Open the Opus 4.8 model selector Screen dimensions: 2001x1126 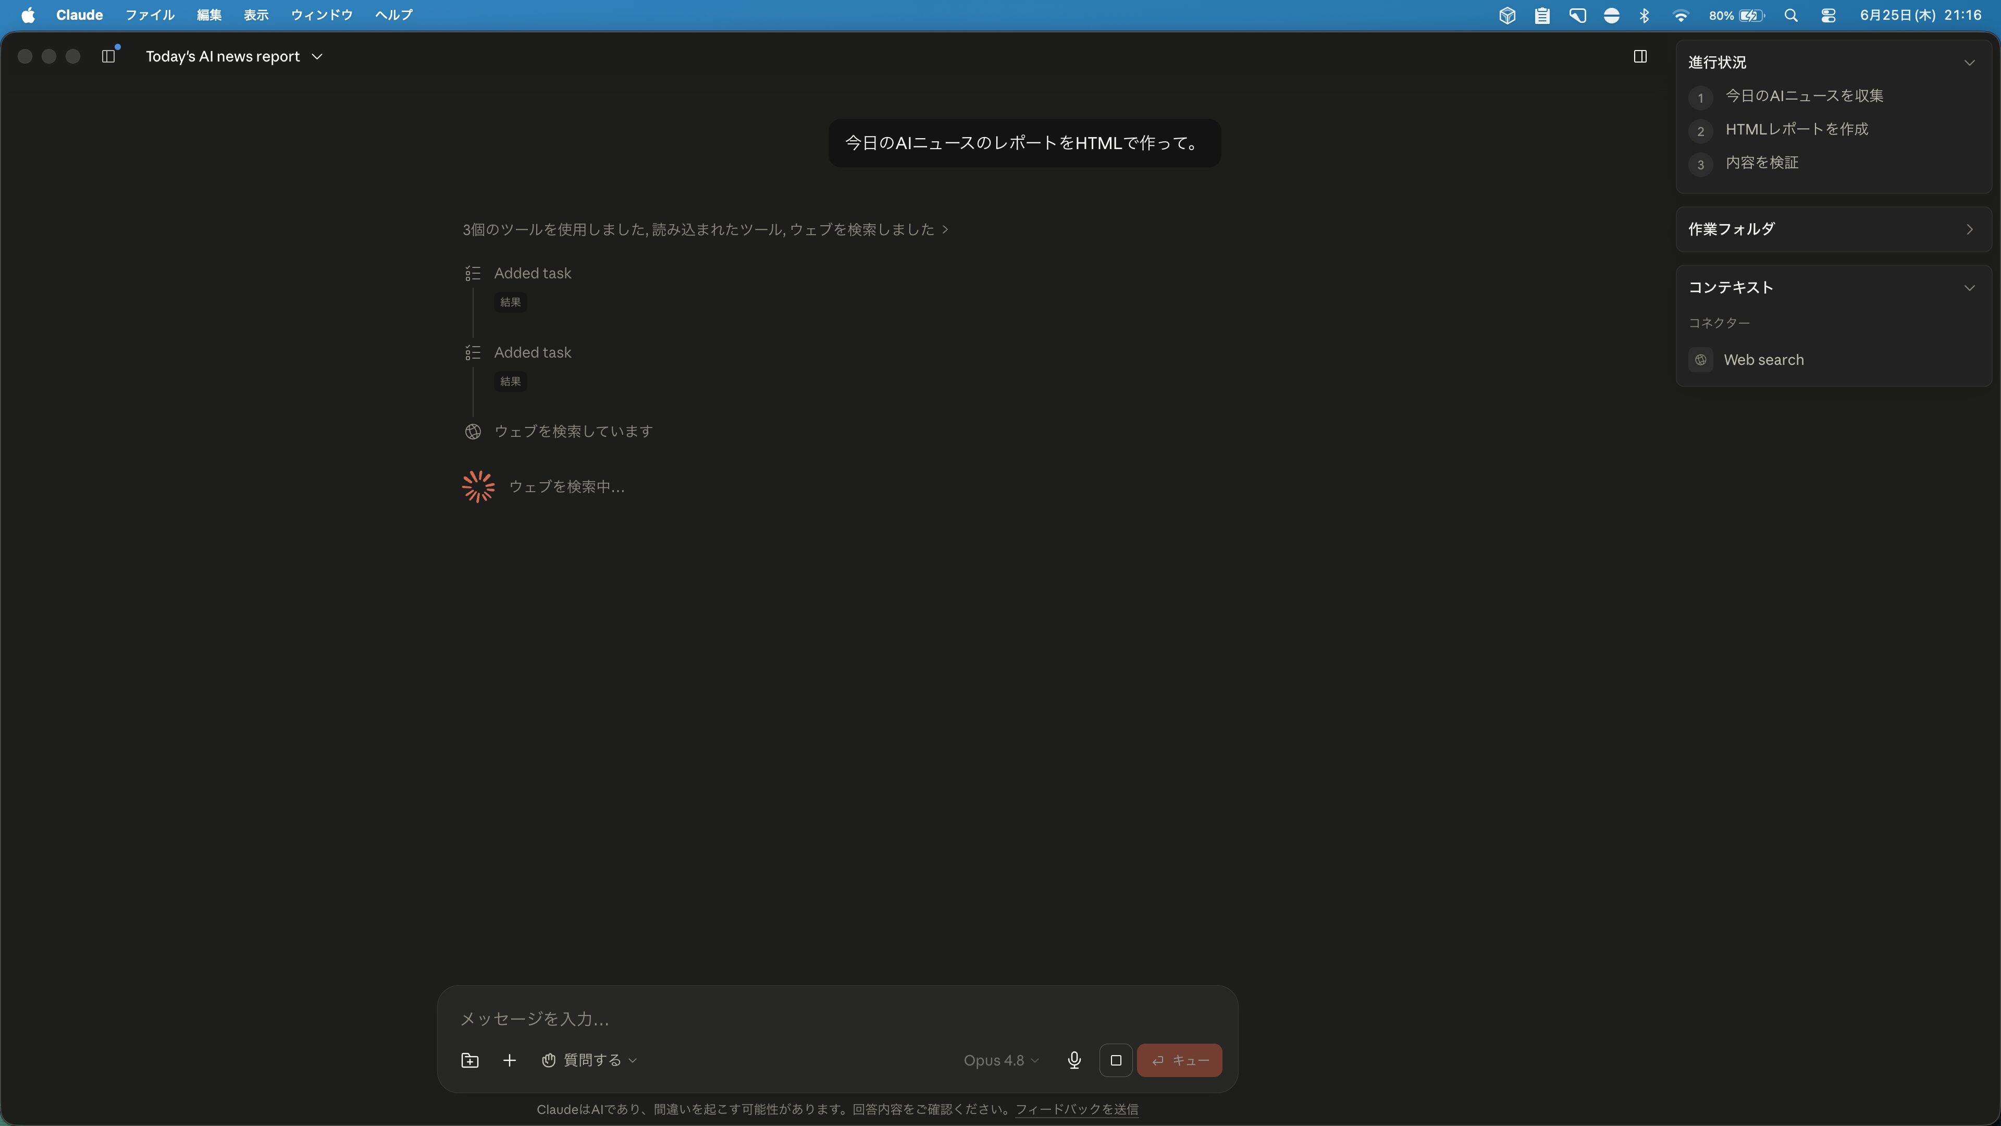pos(1001,1061)
